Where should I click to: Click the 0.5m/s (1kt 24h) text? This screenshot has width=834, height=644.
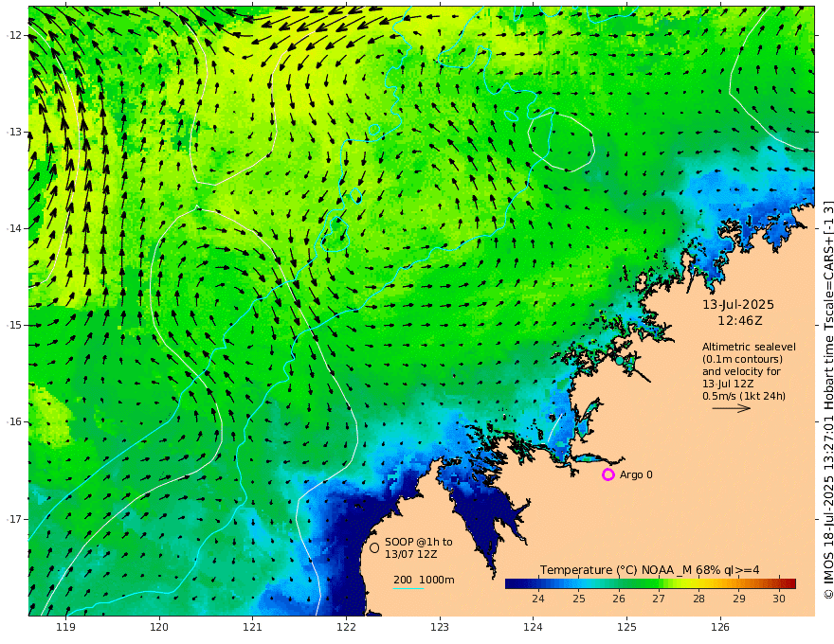[744, 396]
